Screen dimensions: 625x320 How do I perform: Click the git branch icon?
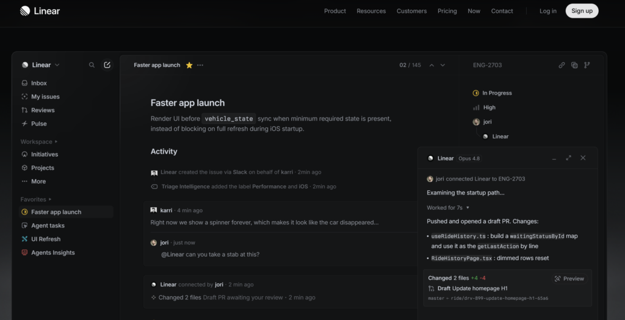point(587,65)
